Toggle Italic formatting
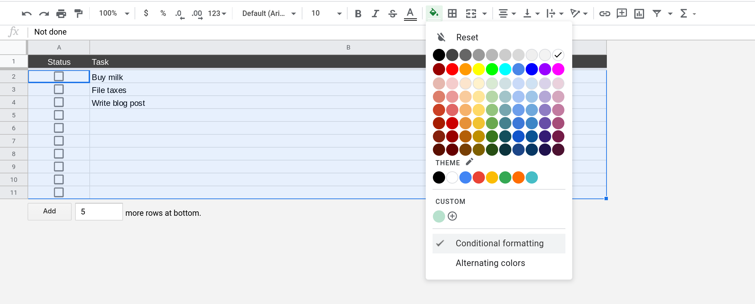This screenshot has height=304, width=755. click(x=375, y=14)
